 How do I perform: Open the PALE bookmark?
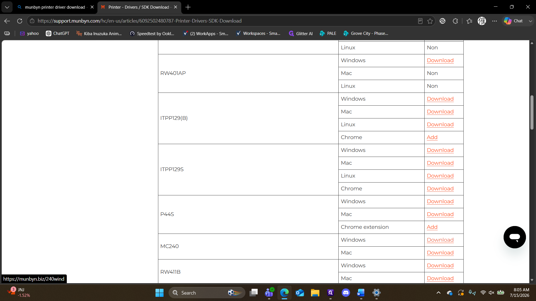click(328, 33)
